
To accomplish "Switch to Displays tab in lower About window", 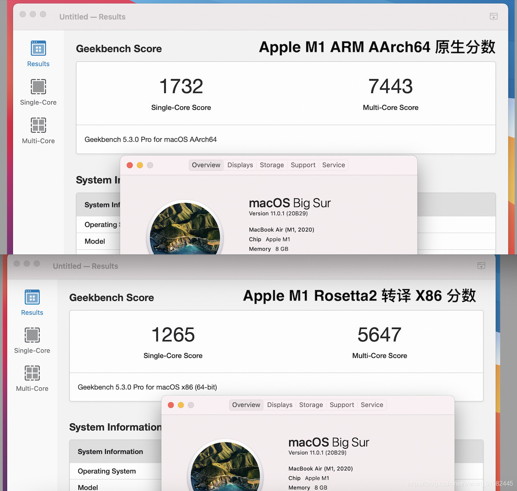I will [x=280, y=405].
